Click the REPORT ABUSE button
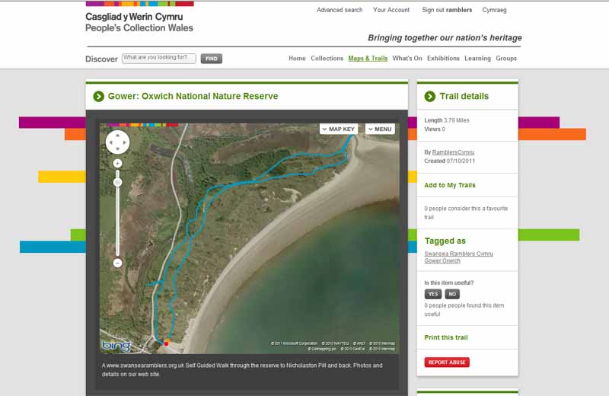This screenshot has height=396, width=609. (447, 362)
